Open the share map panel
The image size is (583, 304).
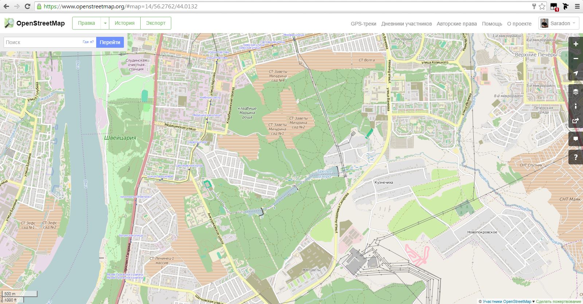576,121
